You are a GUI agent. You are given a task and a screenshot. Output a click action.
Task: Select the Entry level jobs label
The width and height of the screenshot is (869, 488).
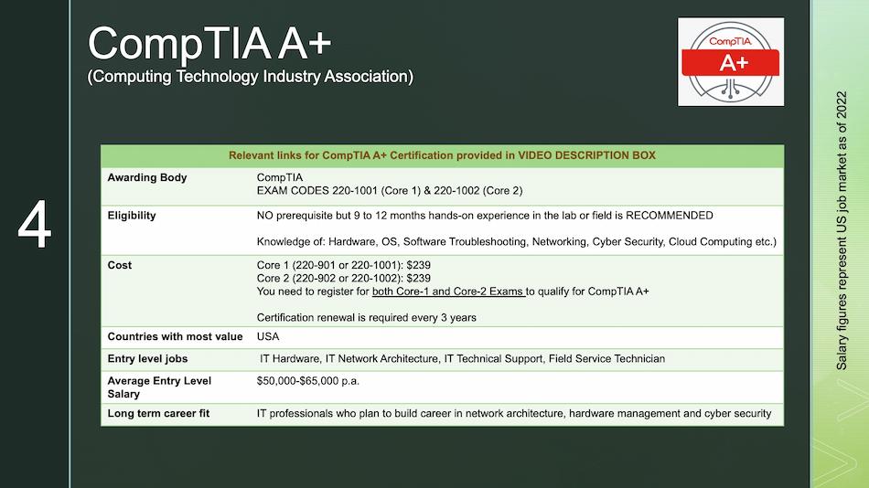[x=147, y=358]
